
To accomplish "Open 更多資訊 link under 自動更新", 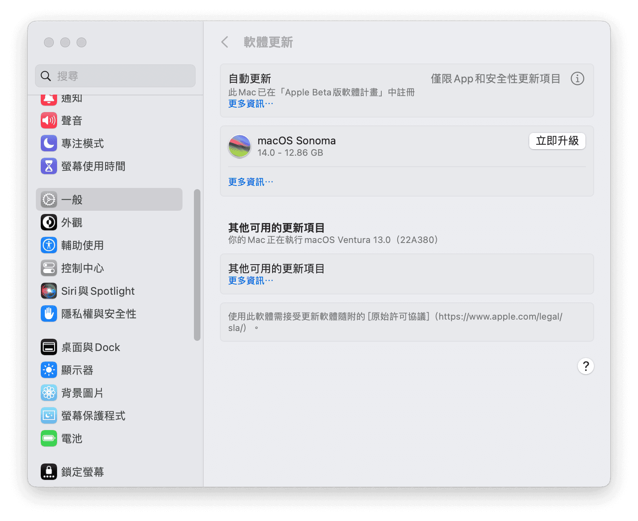I will 251,104.
